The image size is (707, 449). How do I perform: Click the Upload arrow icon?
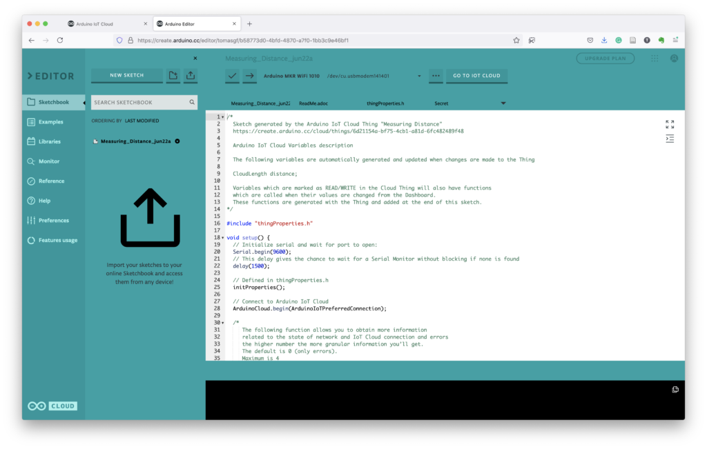point(249,76)
